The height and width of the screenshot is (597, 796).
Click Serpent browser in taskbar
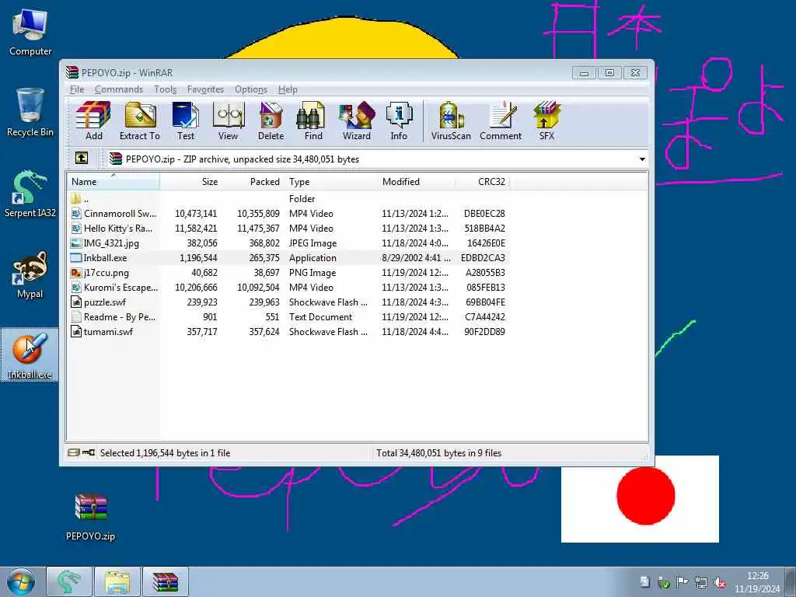69,581
